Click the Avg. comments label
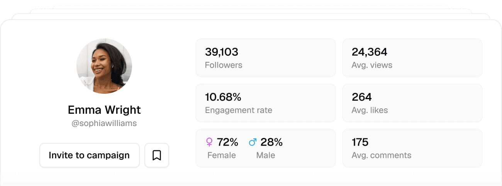 [x=382, y=156]
